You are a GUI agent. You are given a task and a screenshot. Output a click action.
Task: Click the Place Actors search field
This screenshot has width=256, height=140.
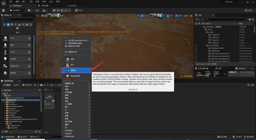(17, 19)
